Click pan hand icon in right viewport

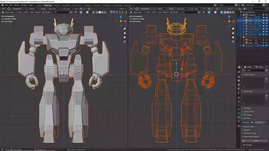click(233, 33)
